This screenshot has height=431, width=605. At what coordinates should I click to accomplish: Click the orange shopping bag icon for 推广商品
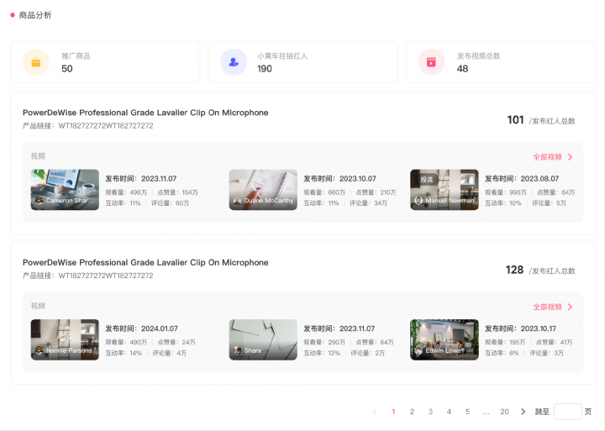(x=36, y=62)
